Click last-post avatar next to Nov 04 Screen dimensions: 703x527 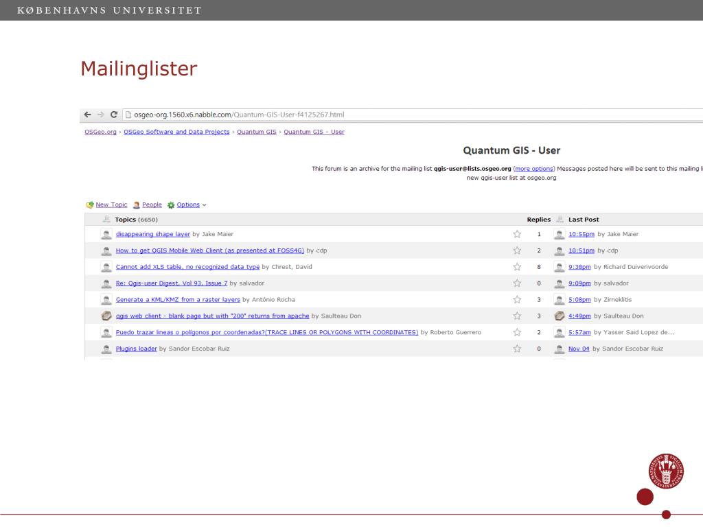(x=559, y=349)
